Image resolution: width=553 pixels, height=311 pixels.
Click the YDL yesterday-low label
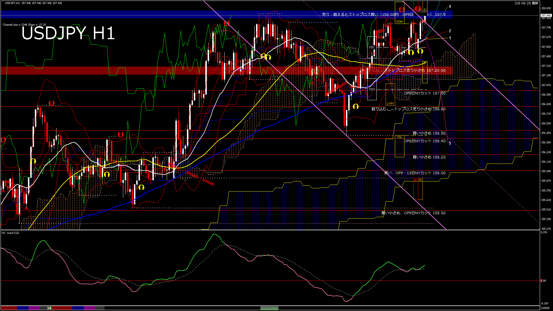pyautogui.click(x=399, y=137)
